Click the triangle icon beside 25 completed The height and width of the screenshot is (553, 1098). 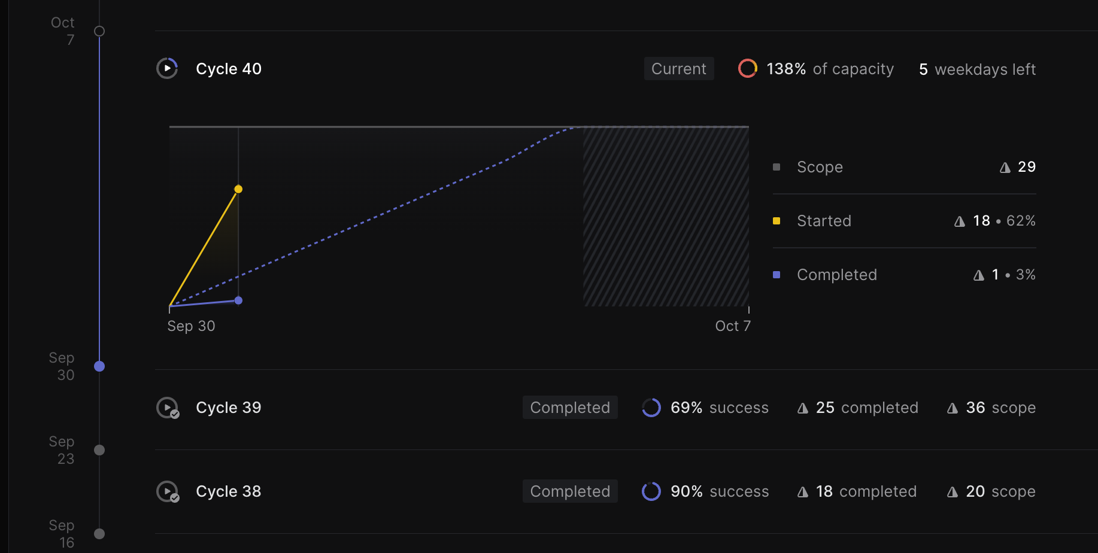[803, 408]
